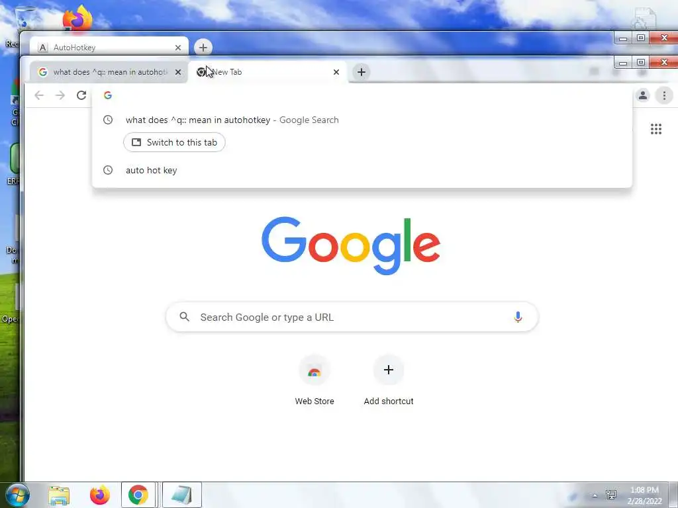Start voice search with the microphone icon
Image resolution: width=678 pixels, height=508 pixels.
[x=518, y=317]
